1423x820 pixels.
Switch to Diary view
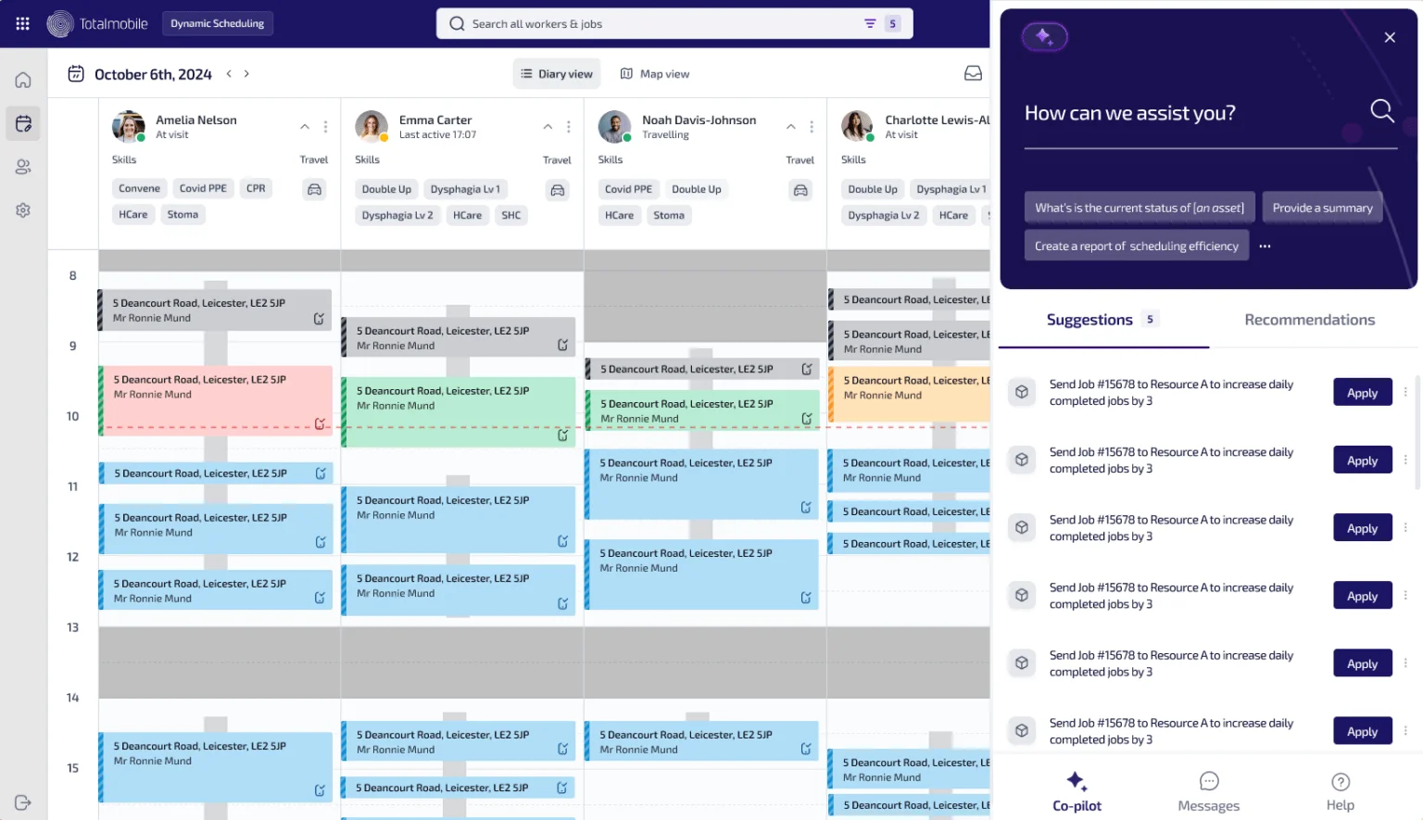coord(557,74)
